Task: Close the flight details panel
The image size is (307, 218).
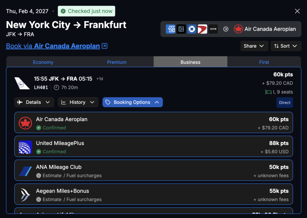Action: [297, 11]
